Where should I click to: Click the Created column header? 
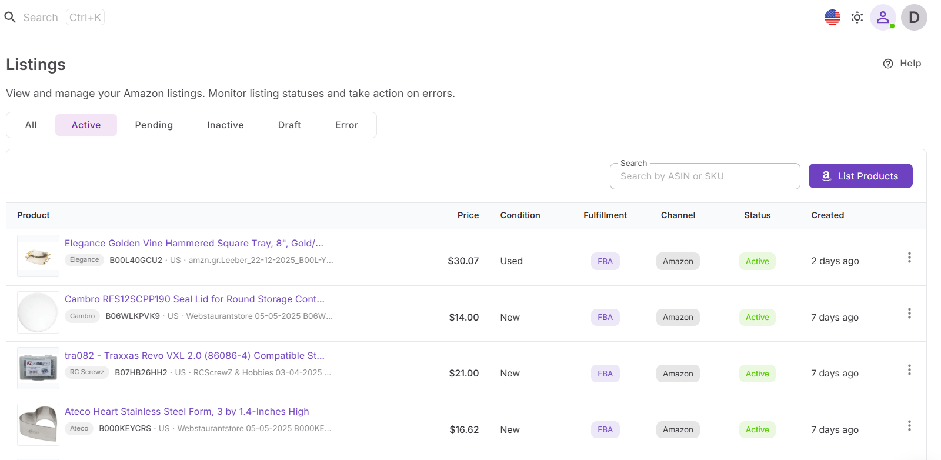pos(827,215)
